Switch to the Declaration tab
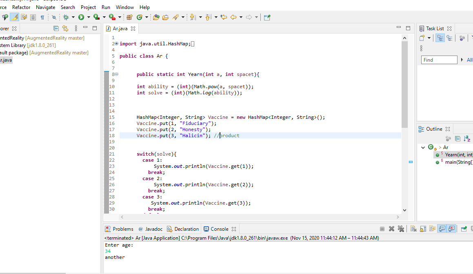 183,229
